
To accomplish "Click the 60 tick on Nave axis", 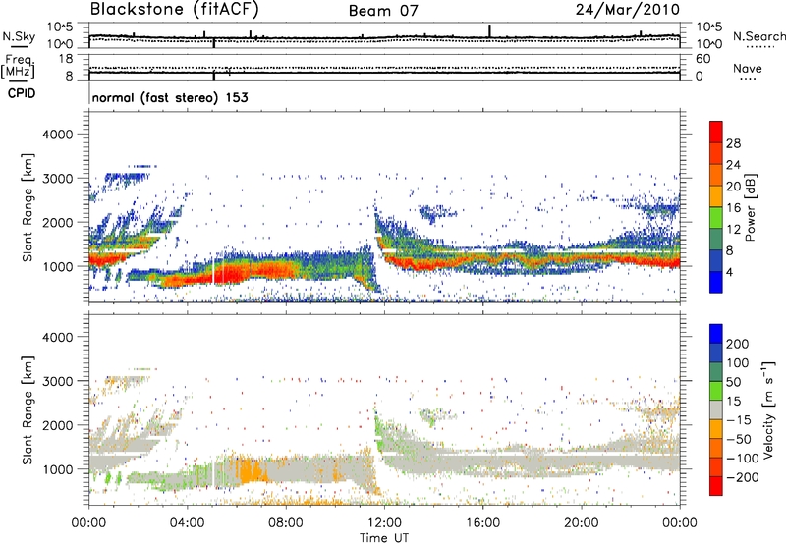I will [702, 59].
